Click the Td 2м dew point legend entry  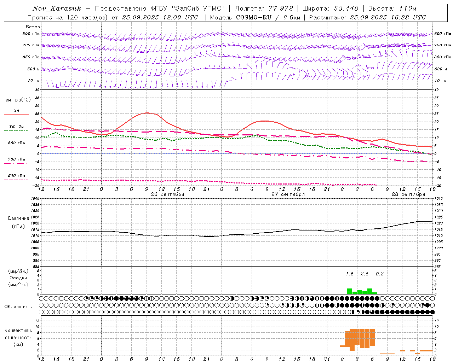pyautogui.click(x=16, y=128)
